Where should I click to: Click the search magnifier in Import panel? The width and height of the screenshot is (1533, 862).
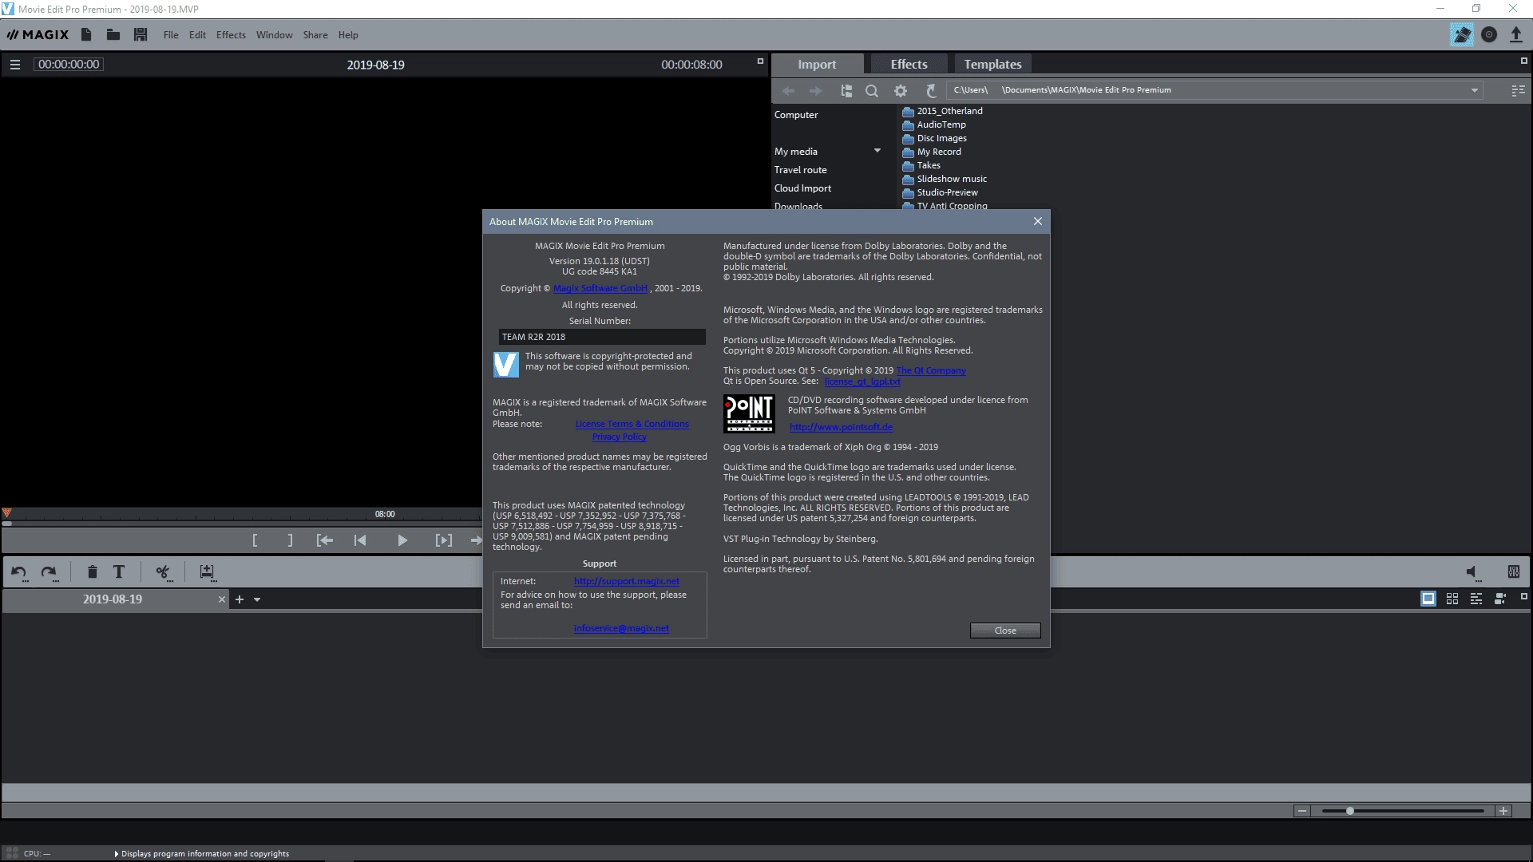click(872, 91)
